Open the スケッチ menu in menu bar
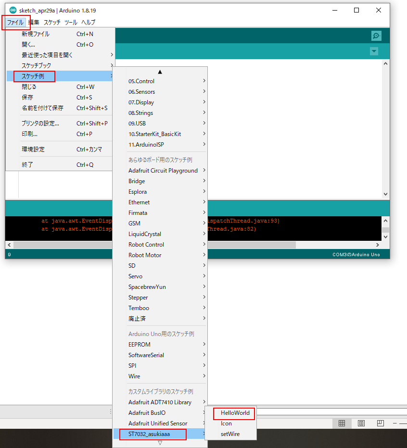The image size is (407, 448). pyautogui.click(x=52, y=22)
